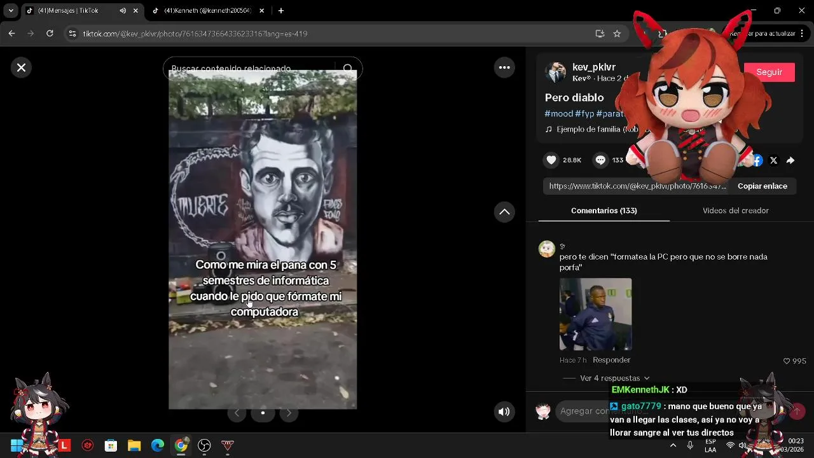Go to previous post with up chevron
The width and height of the screenshot is (814, 458).
[x=504, y=212]
